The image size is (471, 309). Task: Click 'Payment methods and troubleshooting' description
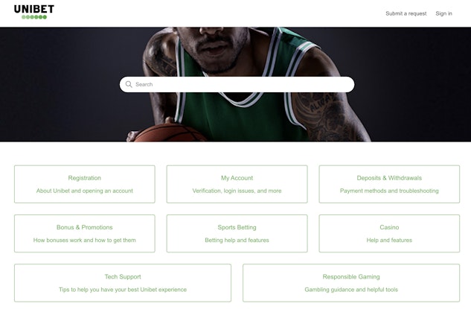[x=389, y=191]
